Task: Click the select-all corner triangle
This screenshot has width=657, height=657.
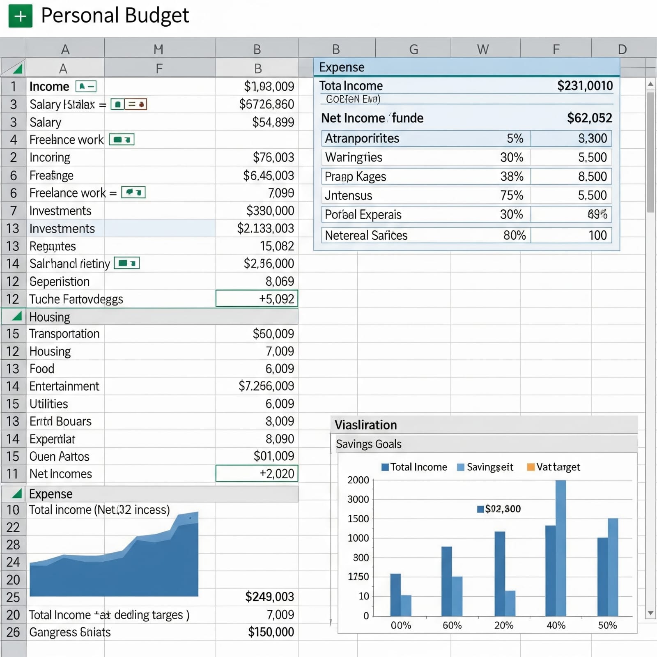Action: (x=13, y=67)
